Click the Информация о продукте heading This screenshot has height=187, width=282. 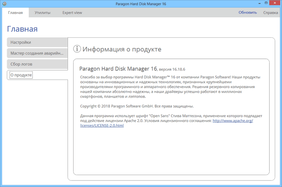coord(122,49)
